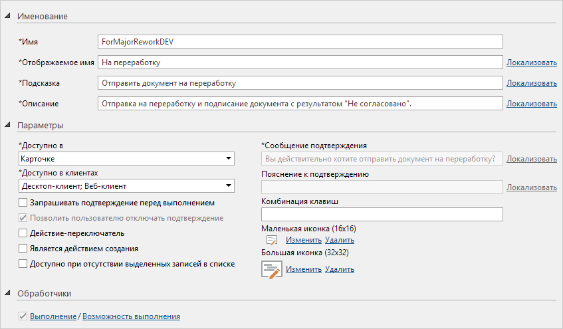Collapse the Именование section
The width and height of the screenshot is (563, 329).
(x=8, y=15)
